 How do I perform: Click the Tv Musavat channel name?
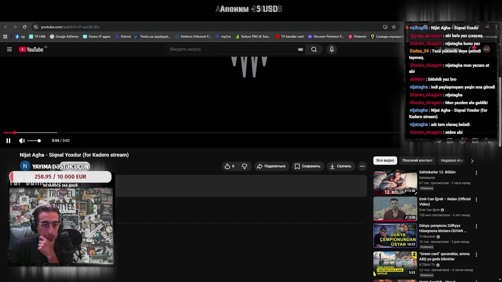click(427, 237)
